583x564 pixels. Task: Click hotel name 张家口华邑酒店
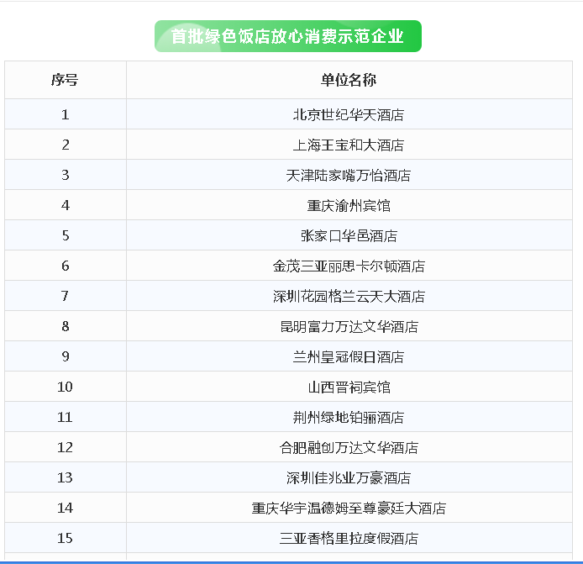pos(349,236)
